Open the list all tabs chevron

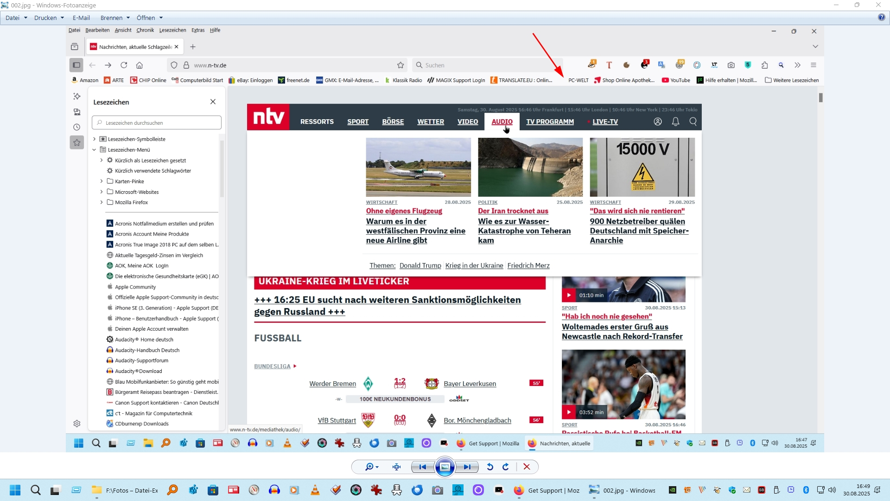[815, 46]
